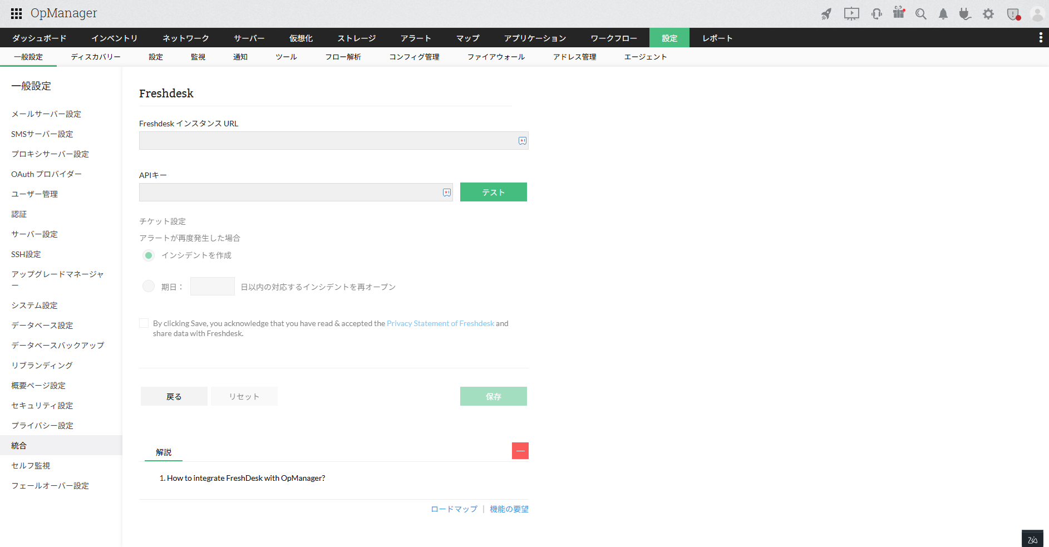Open the ワークフロー menu

[613, 38]
